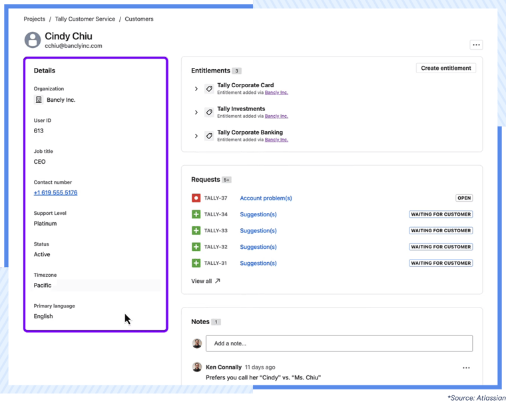Open the Tally Customer Service breadcrumb
Viewport: 506px width, 402px height.
click(x=85, y=19)
